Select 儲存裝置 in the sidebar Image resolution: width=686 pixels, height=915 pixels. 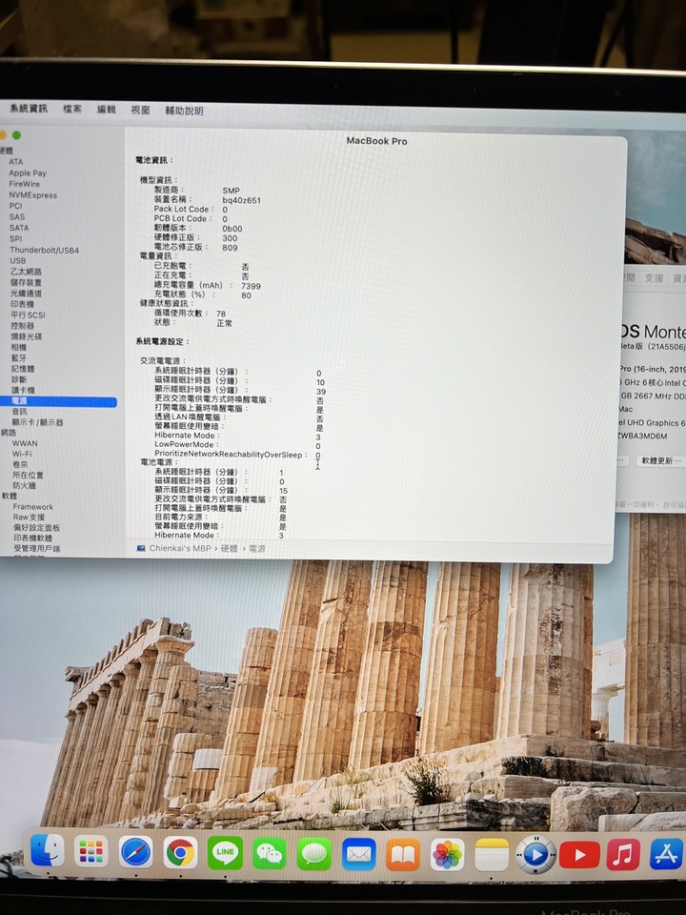(x=26, y=282)
